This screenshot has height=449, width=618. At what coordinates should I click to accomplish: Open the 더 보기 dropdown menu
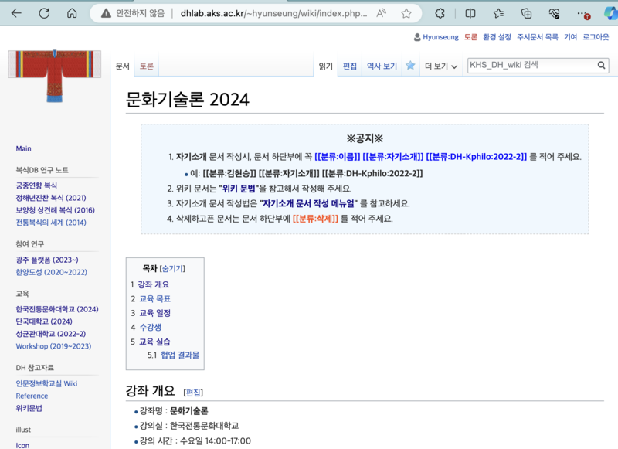pos(435,66)
